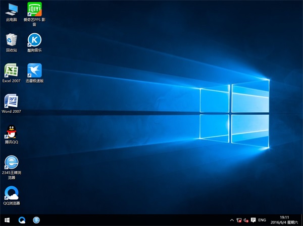Open the Windows Start menu
Viewport: 303px width, 226px height.
(x=7, y=220)
